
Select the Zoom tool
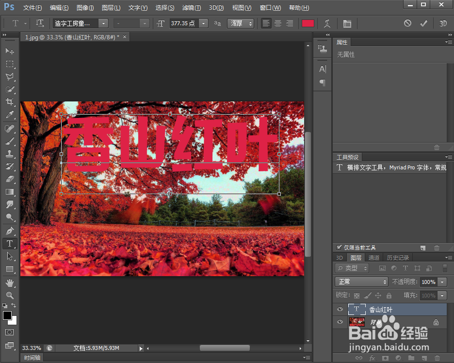tap(10, 295)
